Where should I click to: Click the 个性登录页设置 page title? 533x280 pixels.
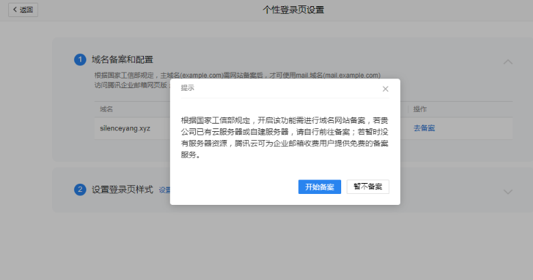point(293,10)
